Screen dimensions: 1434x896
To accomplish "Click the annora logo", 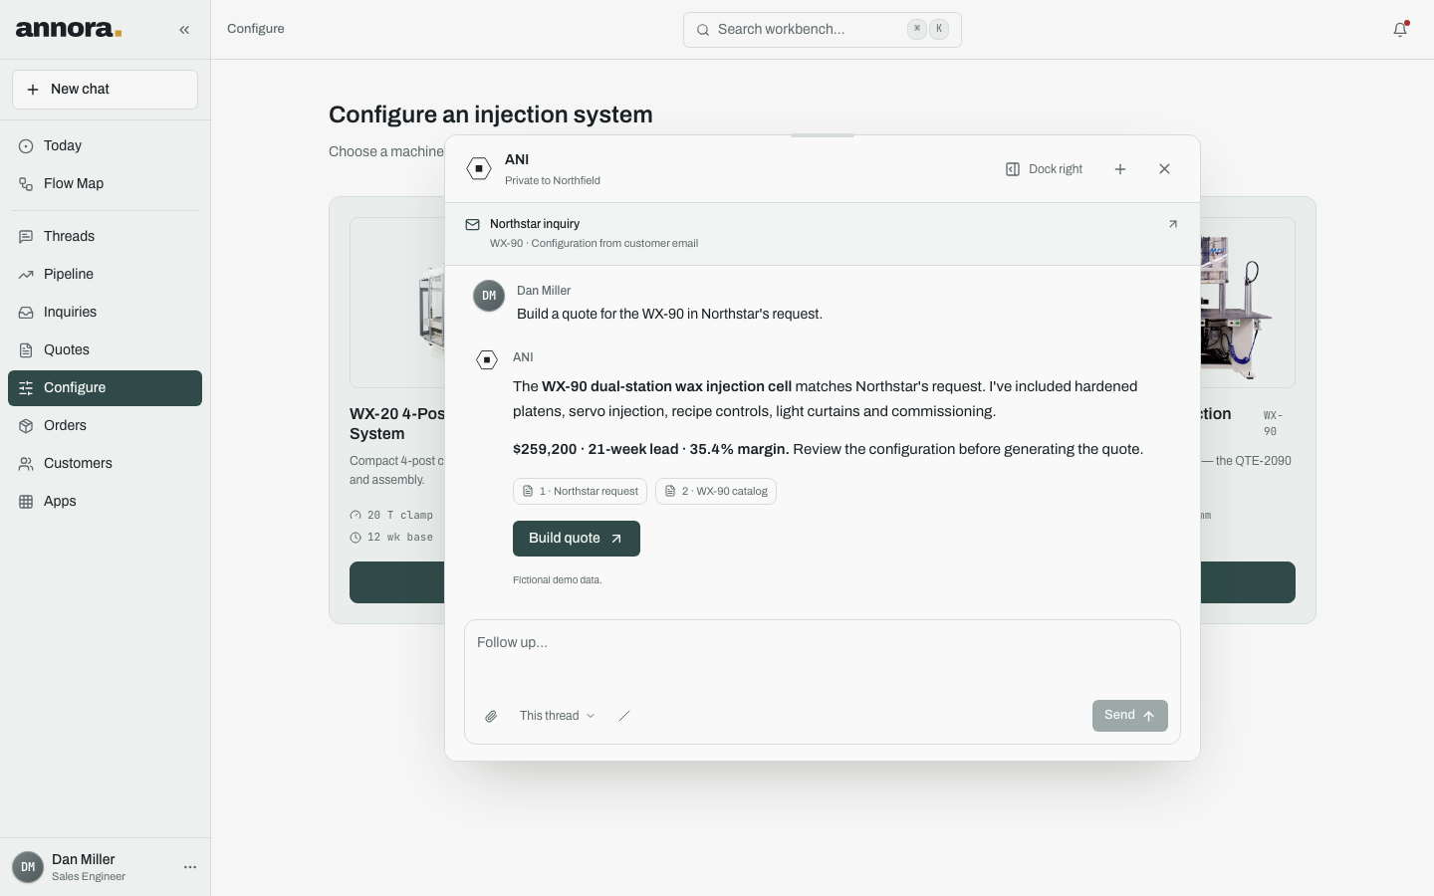I will 69,29.
